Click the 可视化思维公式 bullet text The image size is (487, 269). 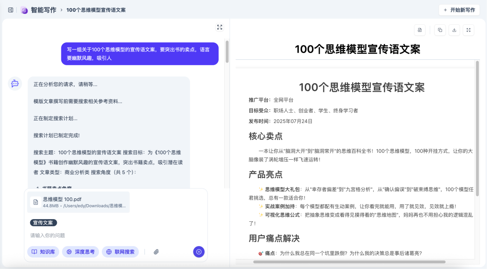(361, 219)
